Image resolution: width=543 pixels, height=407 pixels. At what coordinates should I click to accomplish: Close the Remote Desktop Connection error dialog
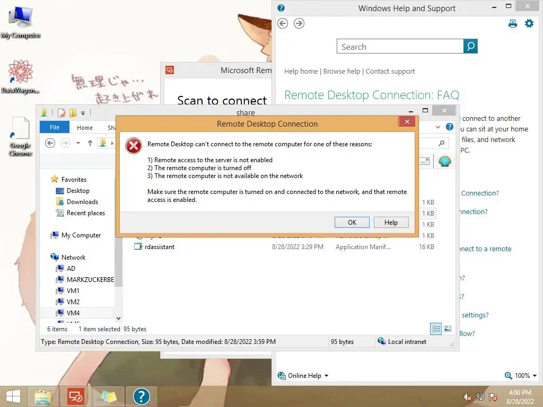pyautogui.click(x=407, y=121)
